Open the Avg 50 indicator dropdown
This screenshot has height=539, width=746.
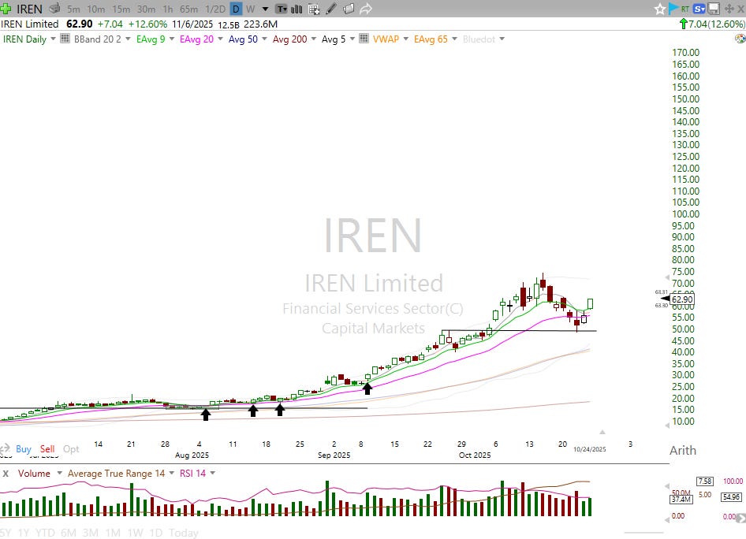(x=264, y=39)
